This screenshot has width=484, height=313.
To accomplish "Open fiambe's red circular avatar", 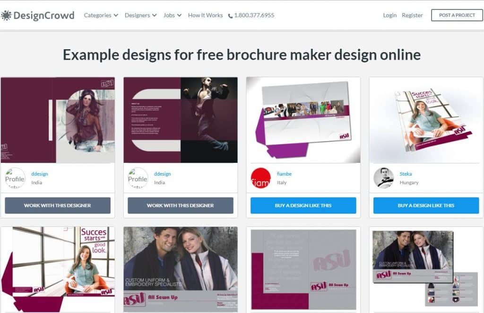I will tap(260, 178).
